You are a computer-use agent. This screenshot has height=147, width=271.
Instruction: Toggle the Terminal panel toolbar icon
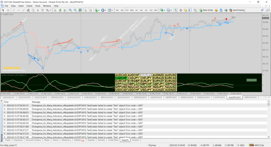click(190, 10)
